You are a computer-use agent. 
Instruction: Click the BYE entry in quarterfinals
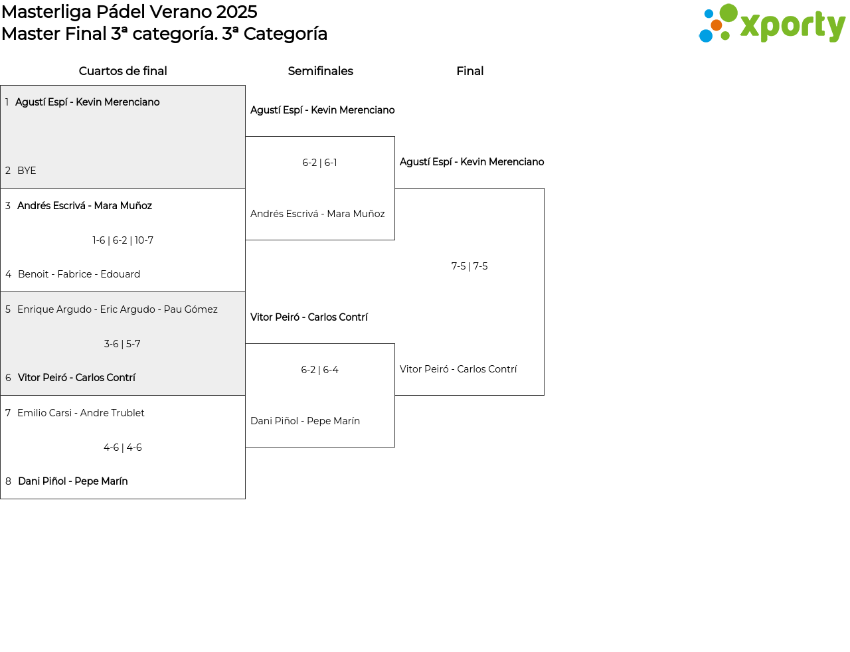point(27,171)
